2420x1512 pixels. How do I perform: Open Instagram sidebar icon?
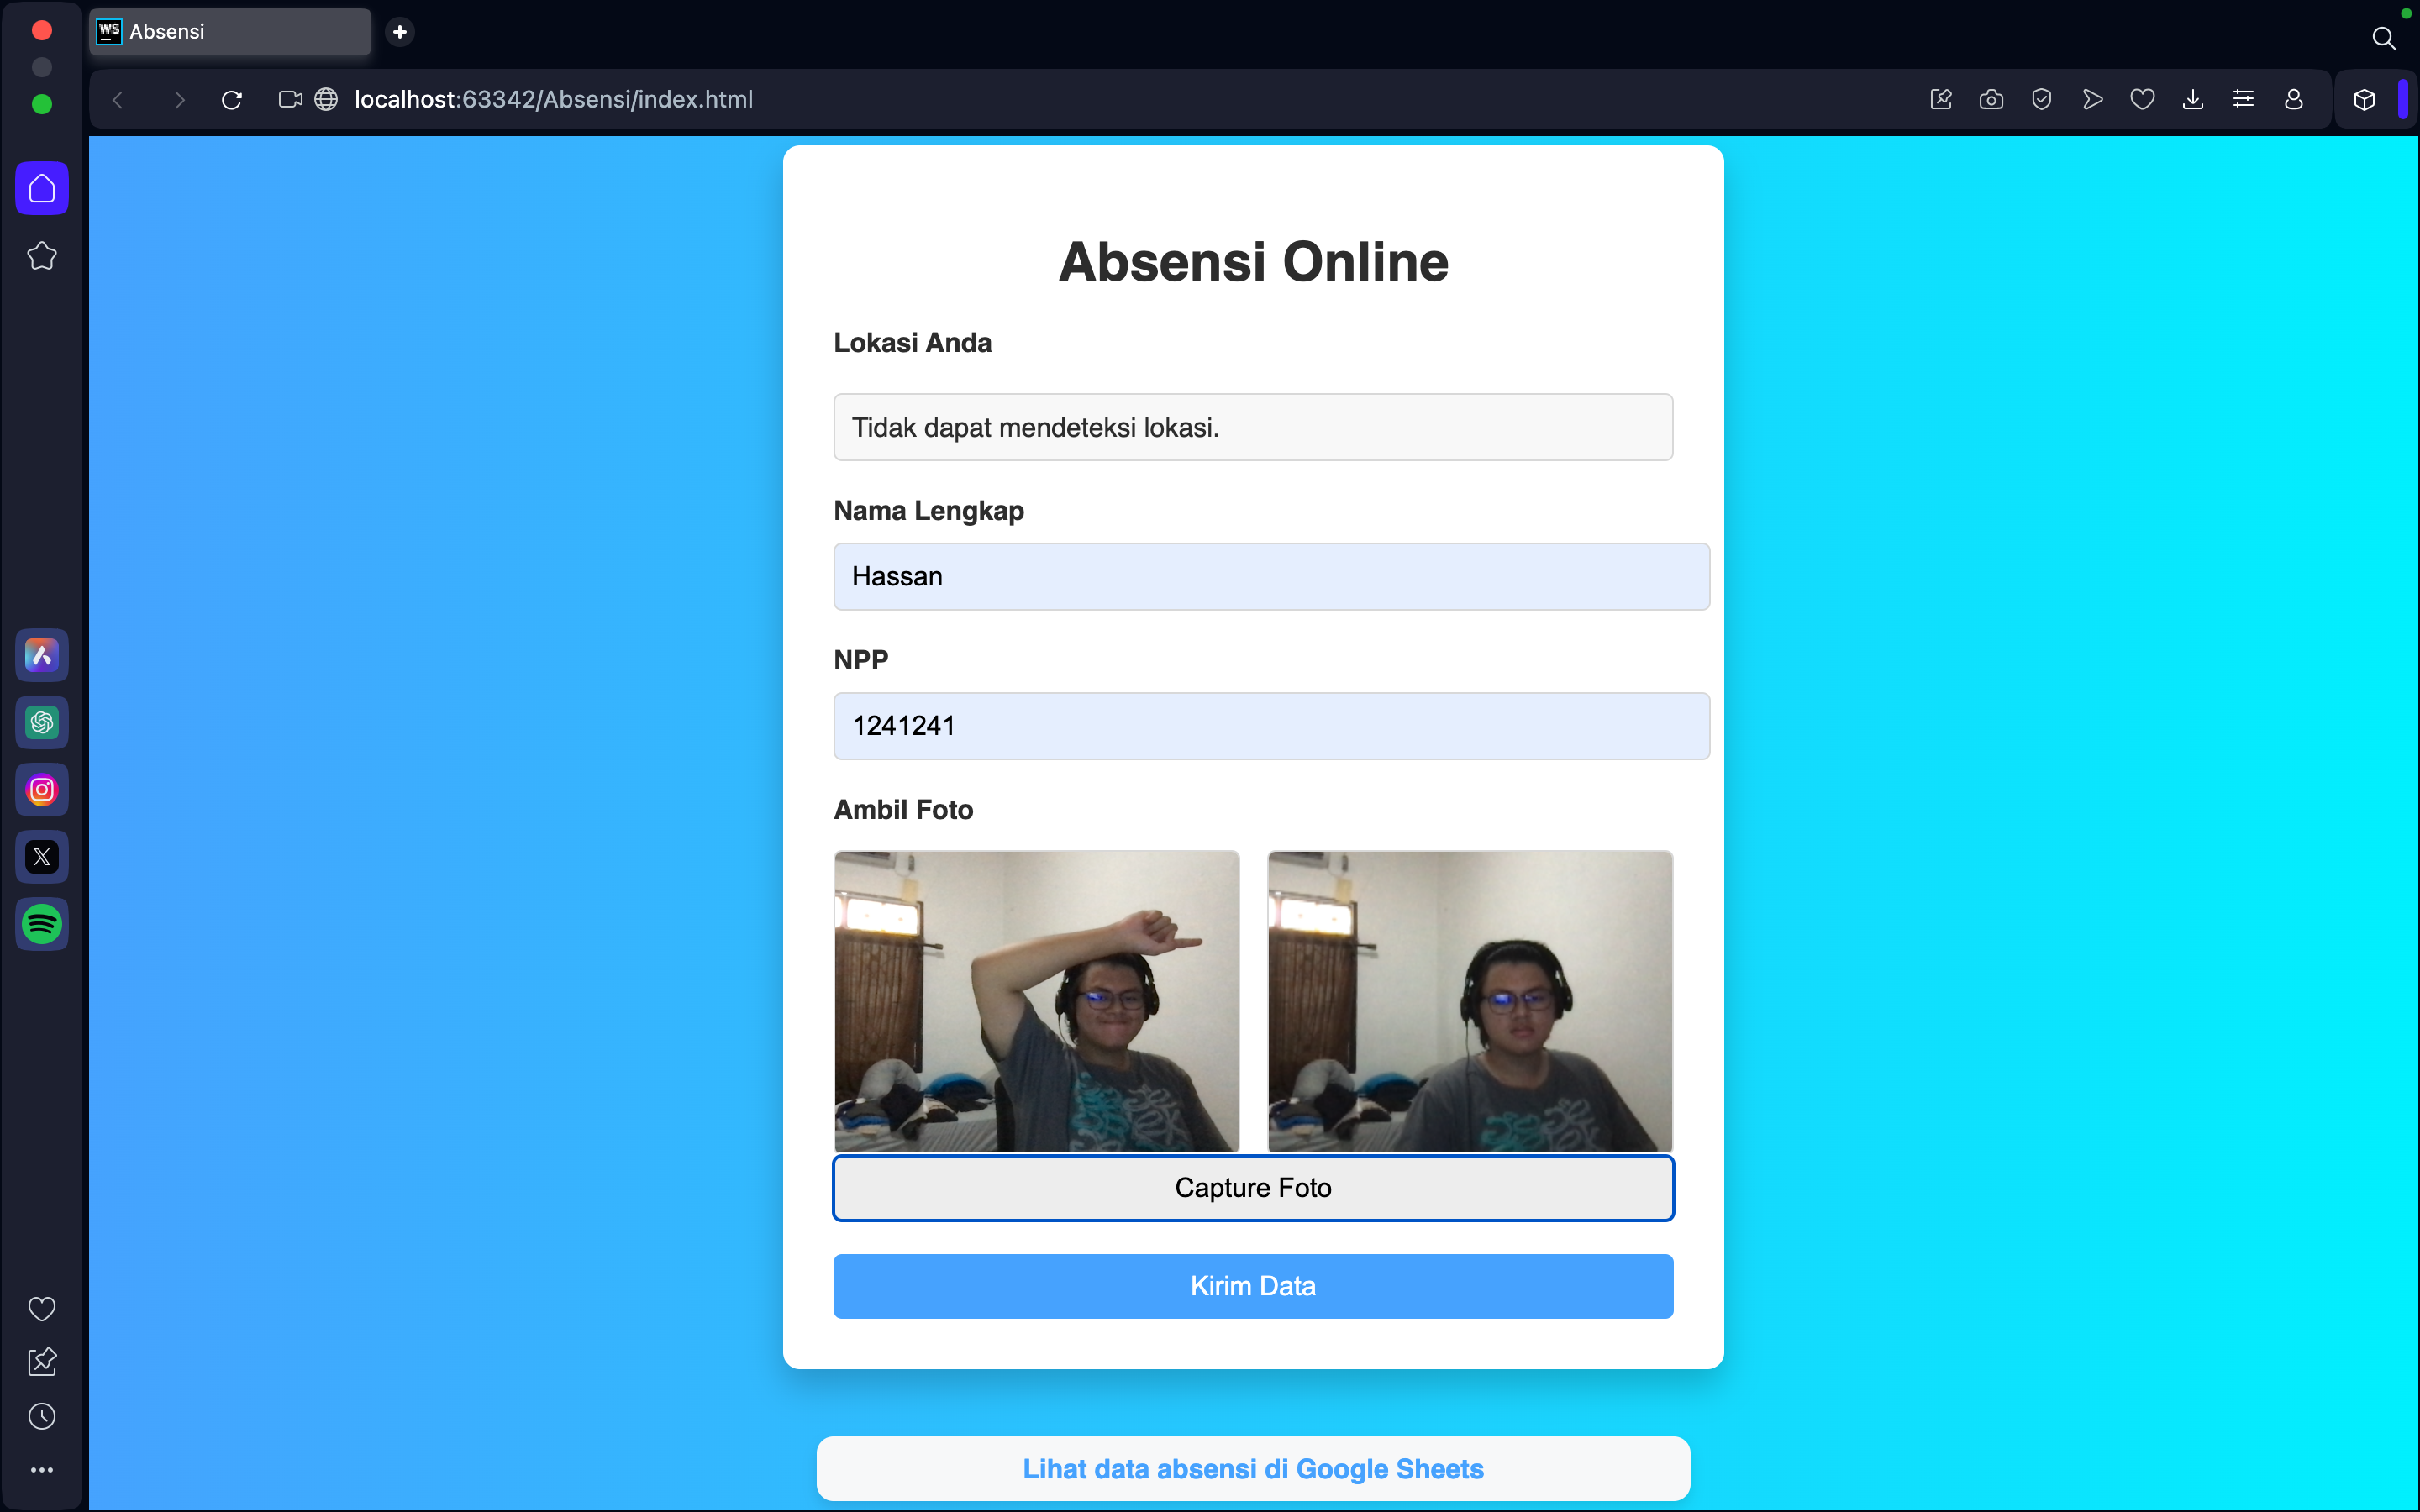[42, 790]
